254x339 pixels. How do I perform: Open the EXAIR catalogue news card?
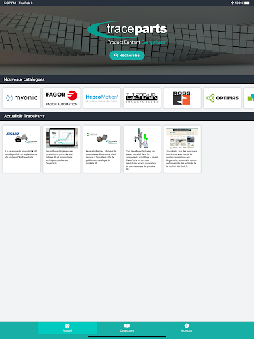pyautogui.click(x=22, y=149)
